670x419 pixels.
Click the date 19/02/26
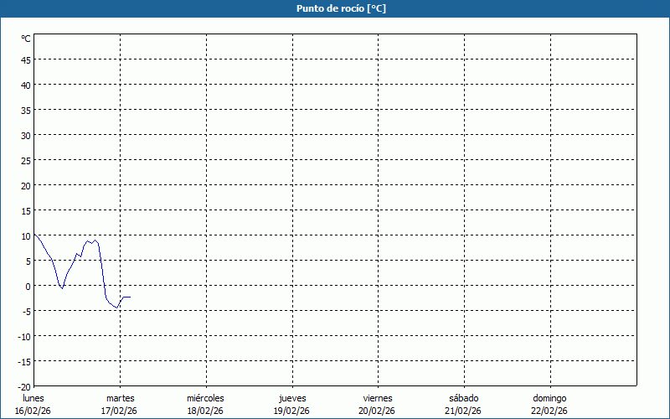point(291,411)
